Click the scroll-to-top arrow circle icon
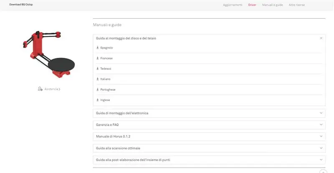Viewport: 334px width, 173px height. [323, 171]
